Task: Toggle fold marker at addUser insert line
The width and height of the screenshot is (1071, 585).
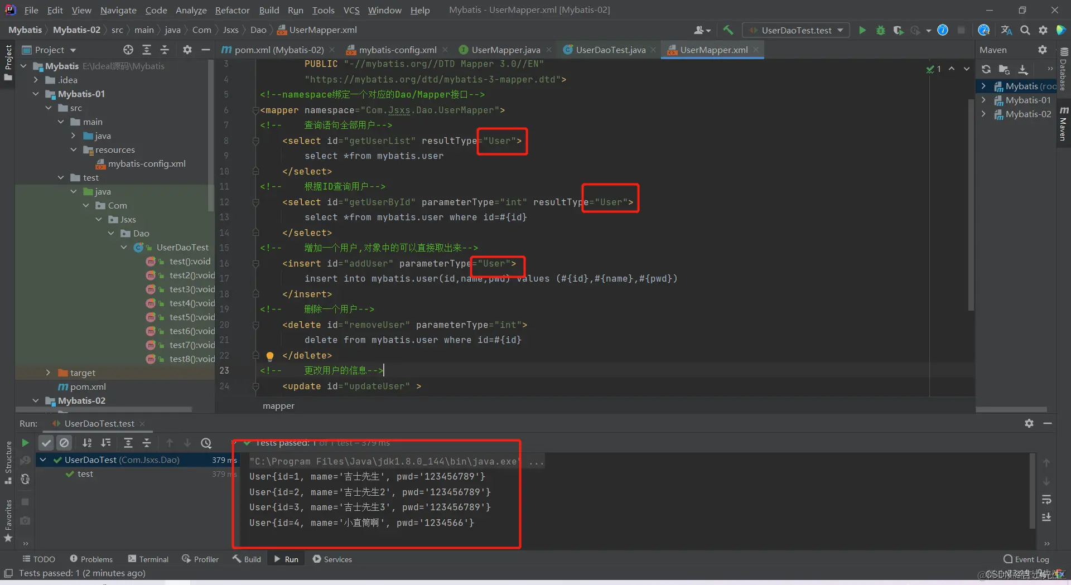Action: [x=255, y=264]
